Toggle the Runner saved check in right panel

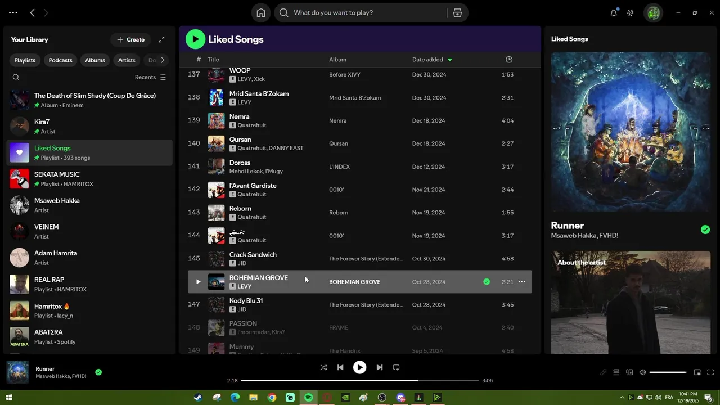[705, 229]
